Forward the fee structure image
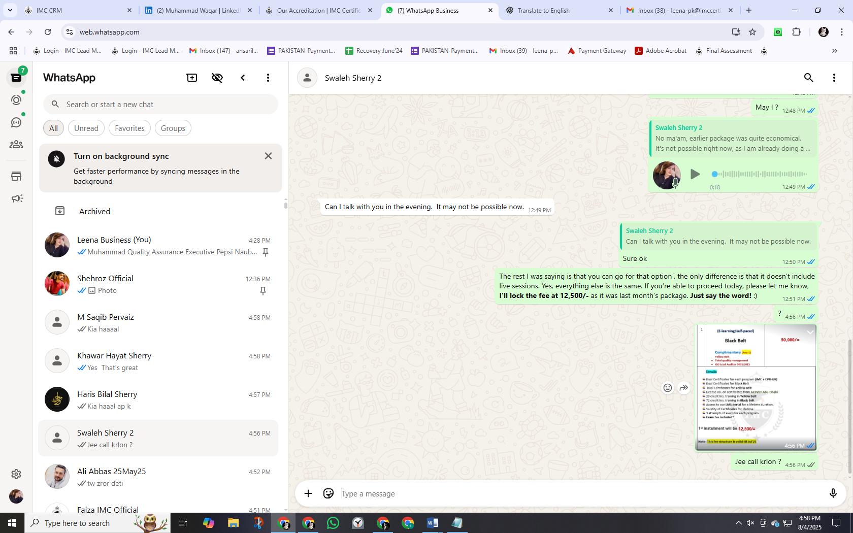This screenshot has width=853, height=533. [x=684, y=388]
